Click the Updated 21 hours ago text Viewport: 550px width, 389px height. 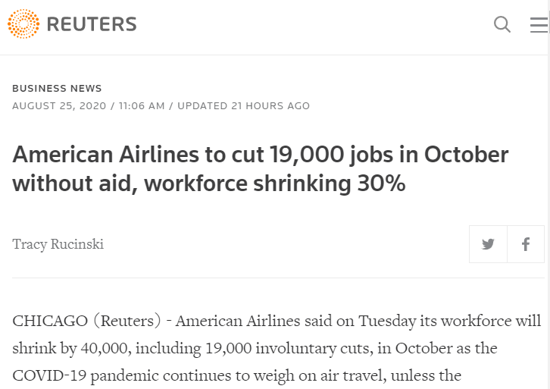[243, 106]
